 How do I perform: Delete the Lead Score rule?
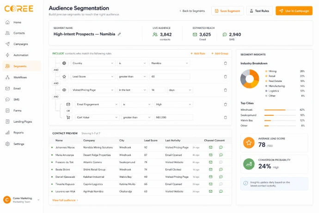(225, 77)
